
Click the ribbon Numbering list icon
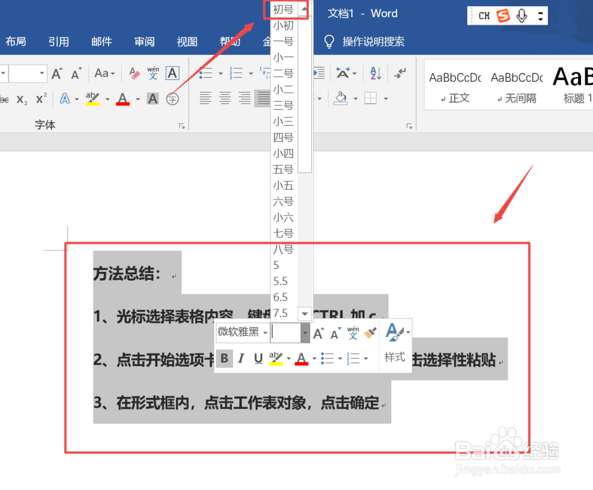(236, 73)
